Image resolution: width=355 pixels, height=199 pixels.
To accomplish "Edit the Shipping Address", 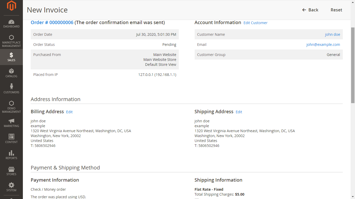I will [239, 112].
